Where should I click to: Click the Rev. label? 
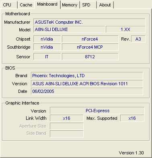coord(125,39)
